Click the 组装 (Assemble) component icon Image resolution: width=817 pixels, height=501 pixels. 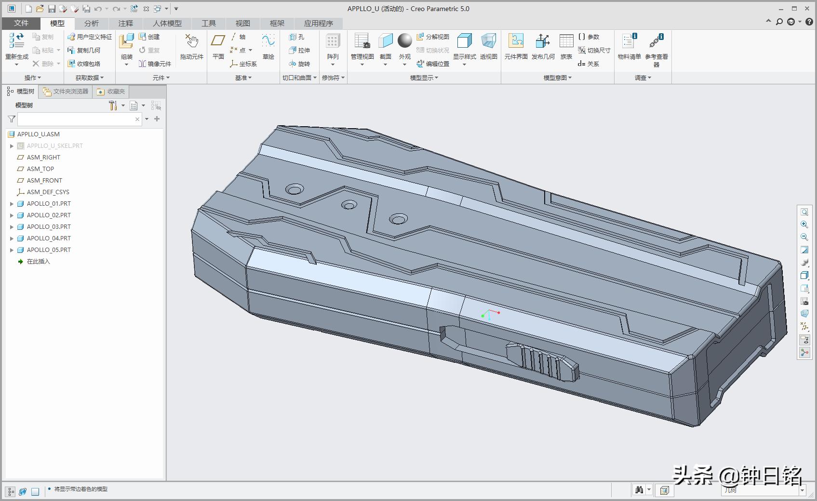click(x=126, y=41)
